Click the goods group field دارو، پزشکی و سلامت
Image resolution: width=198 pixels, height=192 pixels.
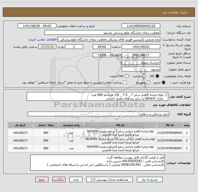click(98, 114)
